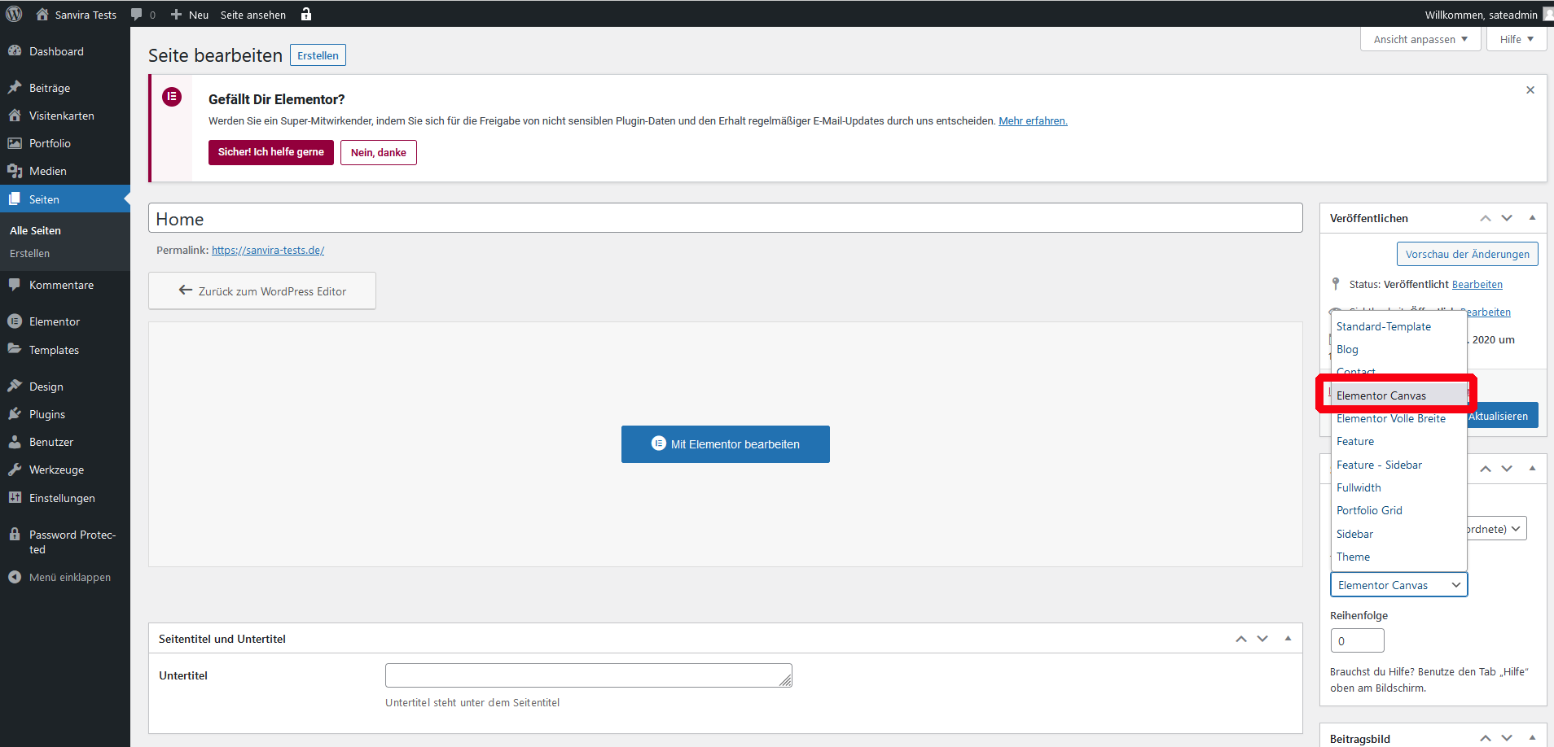Click the Benutzer person icon in sidebar

coord(15,441)
